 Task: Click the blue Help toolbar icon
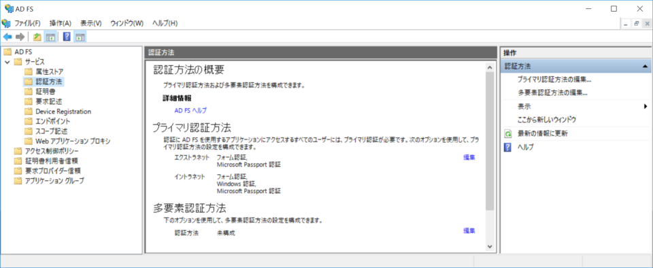66,37
